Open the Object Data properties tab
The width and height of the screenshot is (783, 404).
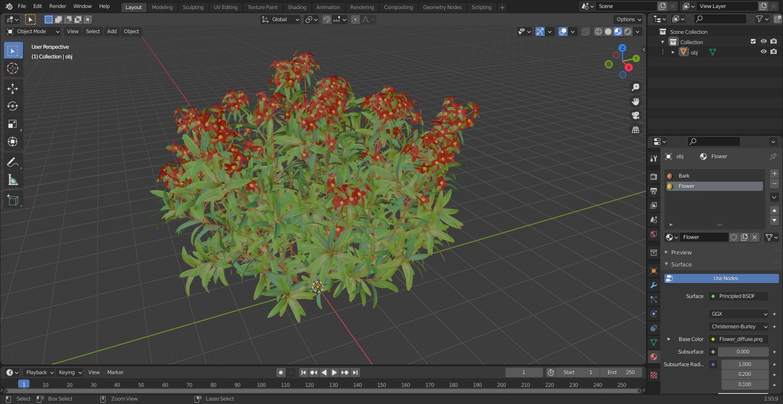tap(653, 342)
